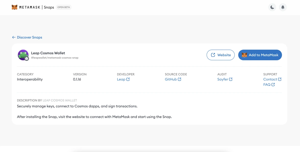Click the 'Securely manage keys' description line
Image resolution: width=300 pixels, height=152 pixels.
pos(77,106)
